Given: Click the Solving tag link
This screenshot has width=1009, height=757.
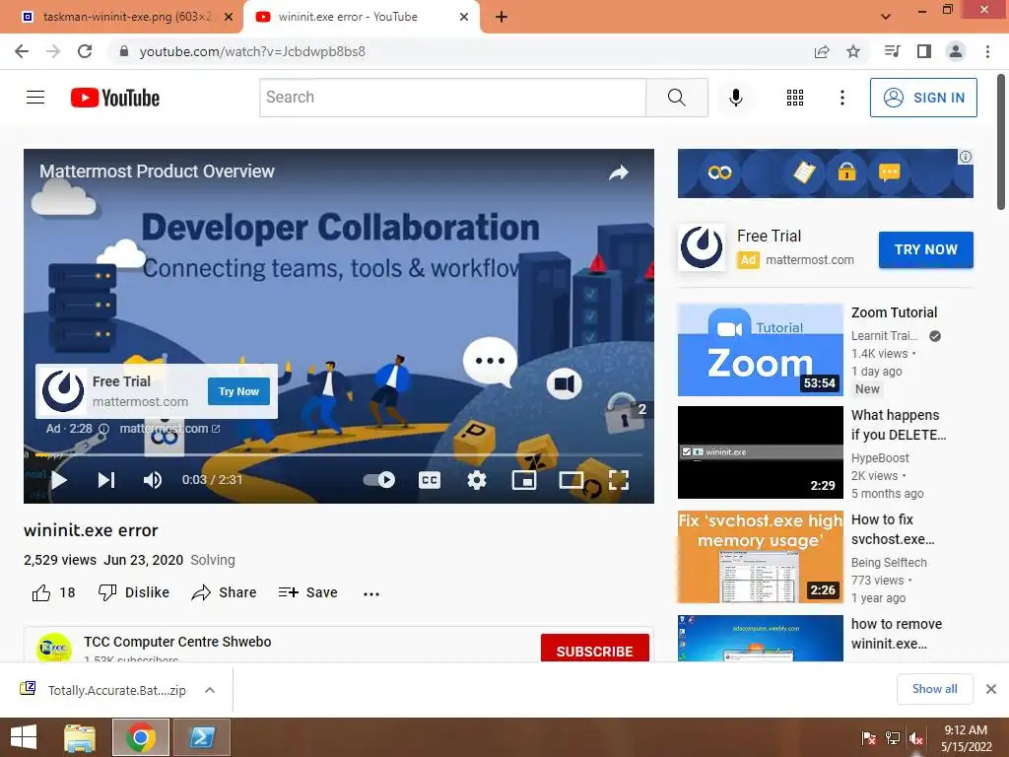Looking at the screenshot, I should tap(213, 560).
